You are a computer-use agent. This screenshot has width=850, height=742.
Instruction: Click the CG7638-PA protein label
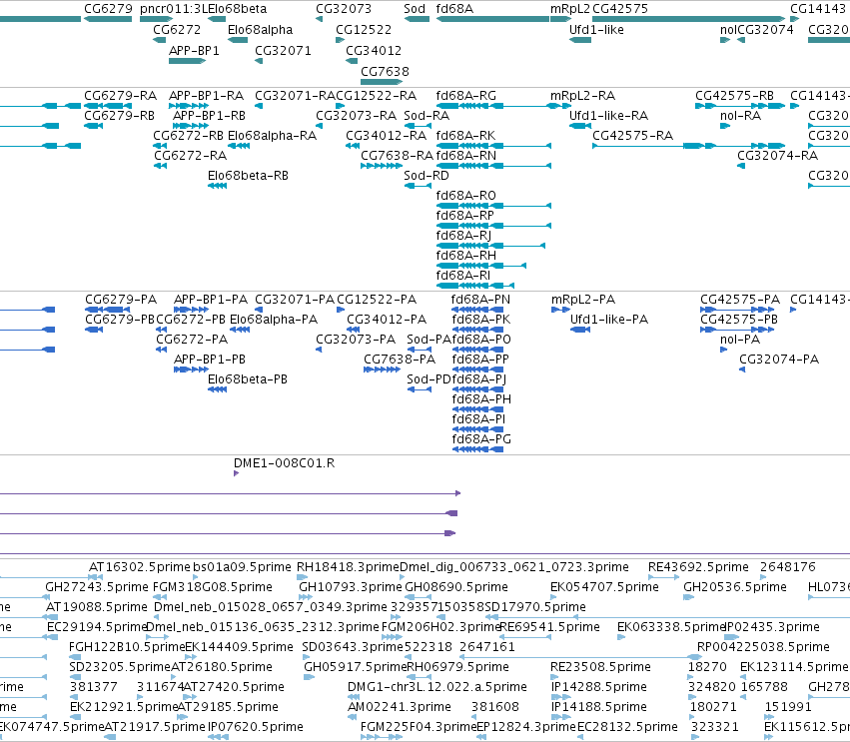[400, 360]
